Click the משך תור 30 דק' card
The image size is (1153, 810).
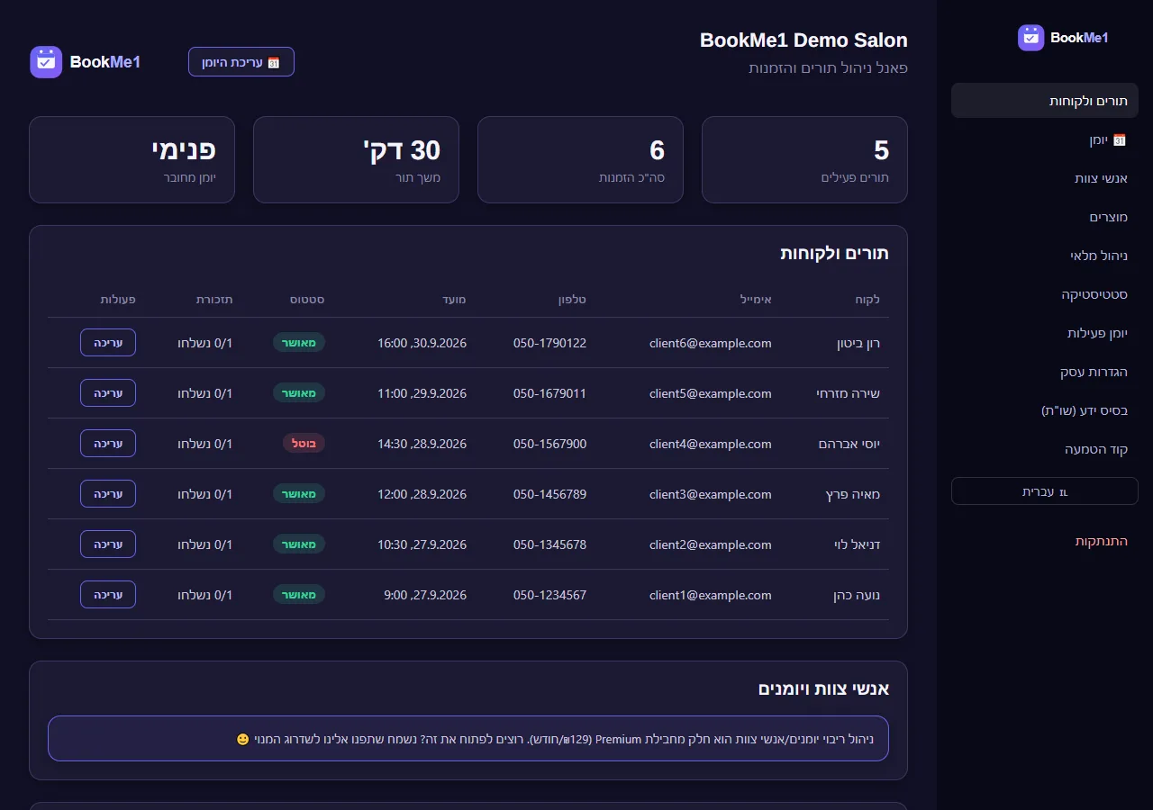click(x=356, y=159)
